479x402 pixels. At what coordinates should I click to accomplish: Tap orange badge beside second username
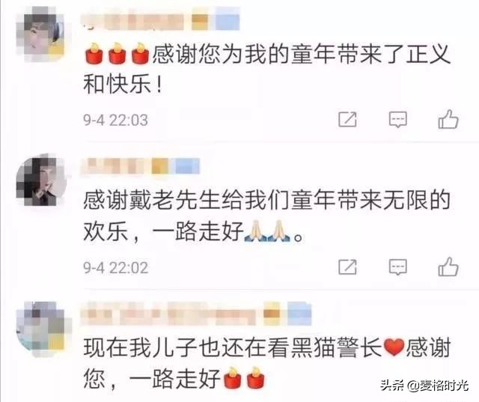(159, 166)
